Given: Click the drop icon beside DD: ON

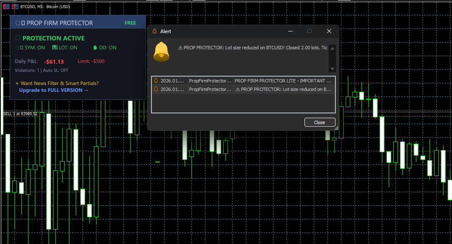Looking at the screenshot, I should 95,48.
